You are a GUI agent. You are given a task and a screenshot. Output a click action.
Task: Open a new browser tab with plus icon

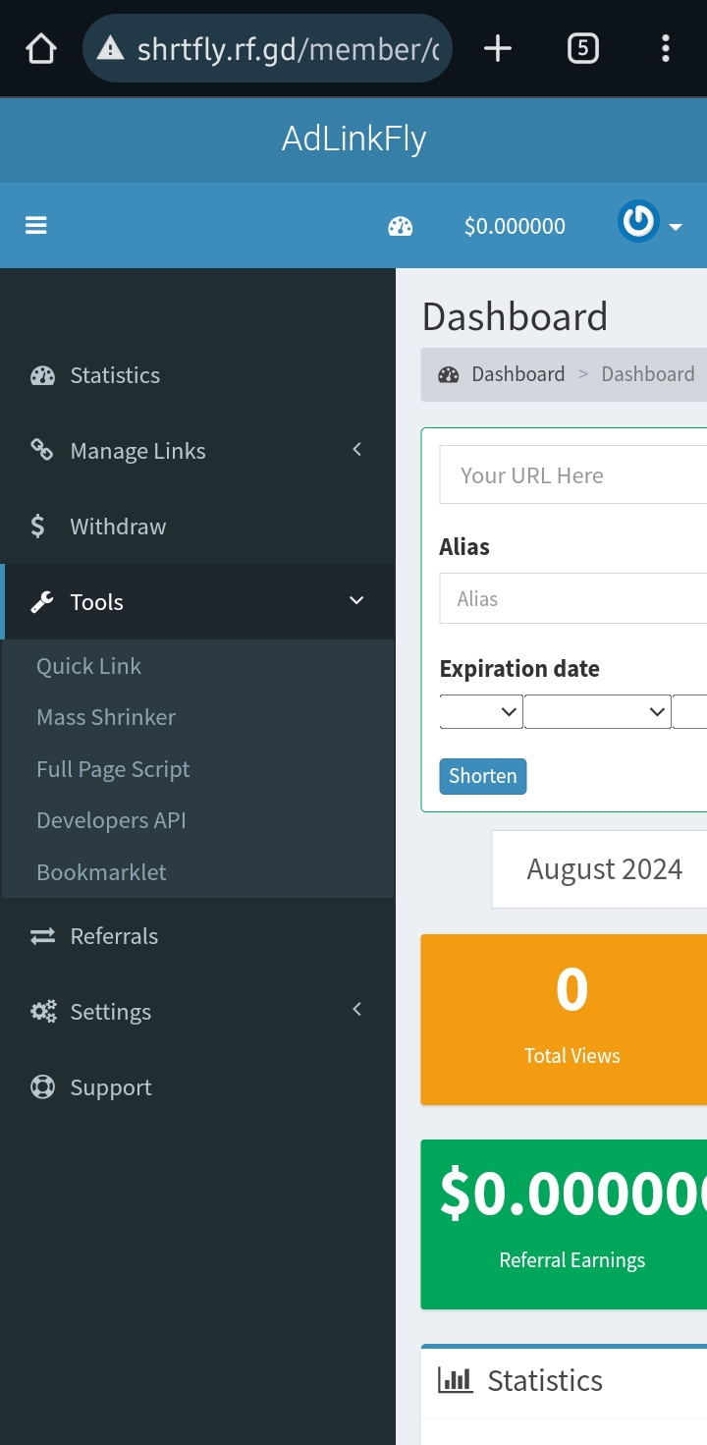pos(498,48)
